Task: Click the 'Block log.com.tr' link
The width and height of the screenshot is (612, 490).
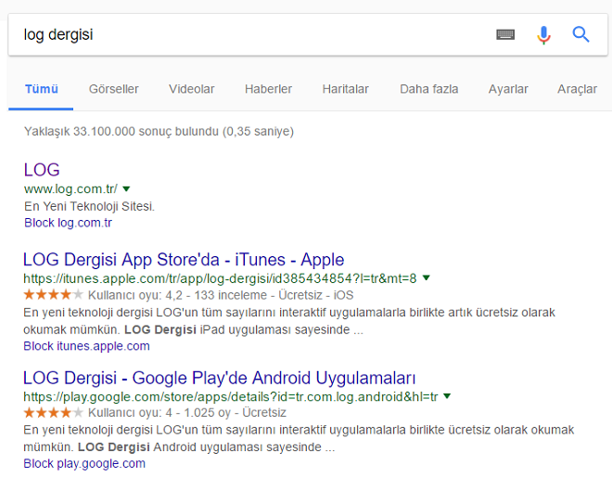Action: [x=68, y=223]
